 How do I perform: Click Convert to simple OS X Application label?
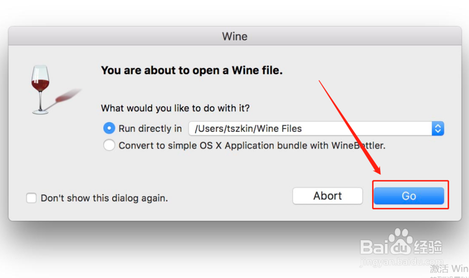(x=252, y=146)
